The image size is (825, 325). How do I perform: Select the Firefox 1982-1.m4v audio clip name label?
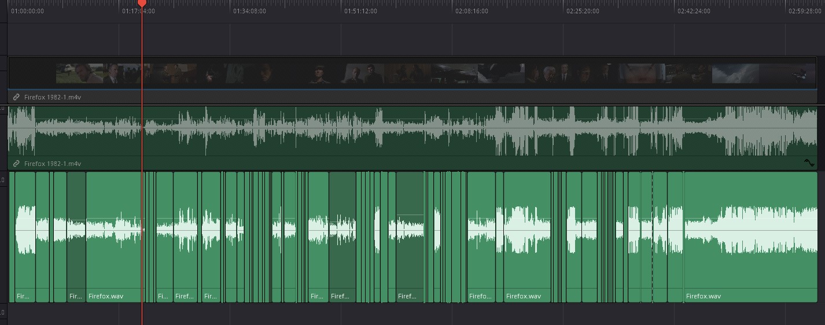click(x=53, y=164)
